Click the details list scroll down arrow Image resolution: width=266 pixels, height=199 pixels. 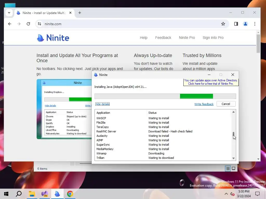pos(234,158)
